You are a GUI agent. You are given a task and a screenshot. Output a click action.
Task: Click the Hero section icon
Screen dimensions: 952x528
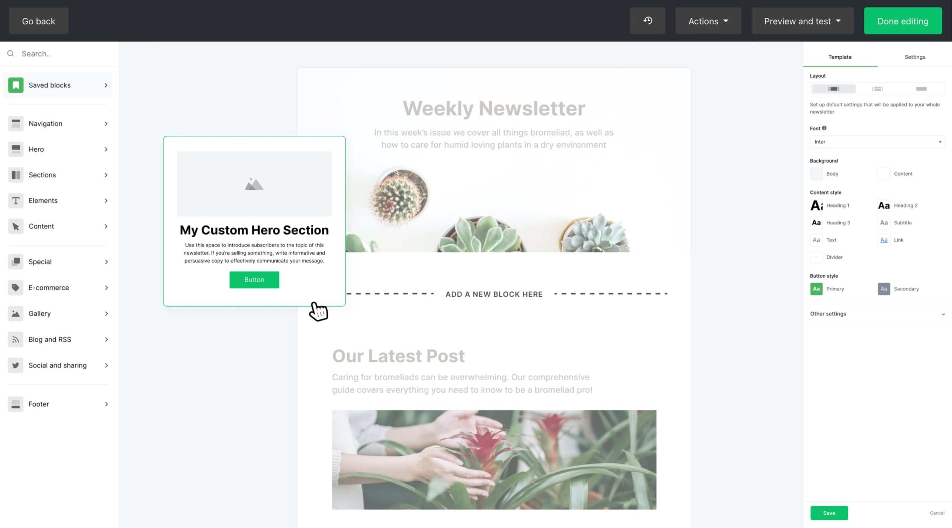click(x=16, y=149)
